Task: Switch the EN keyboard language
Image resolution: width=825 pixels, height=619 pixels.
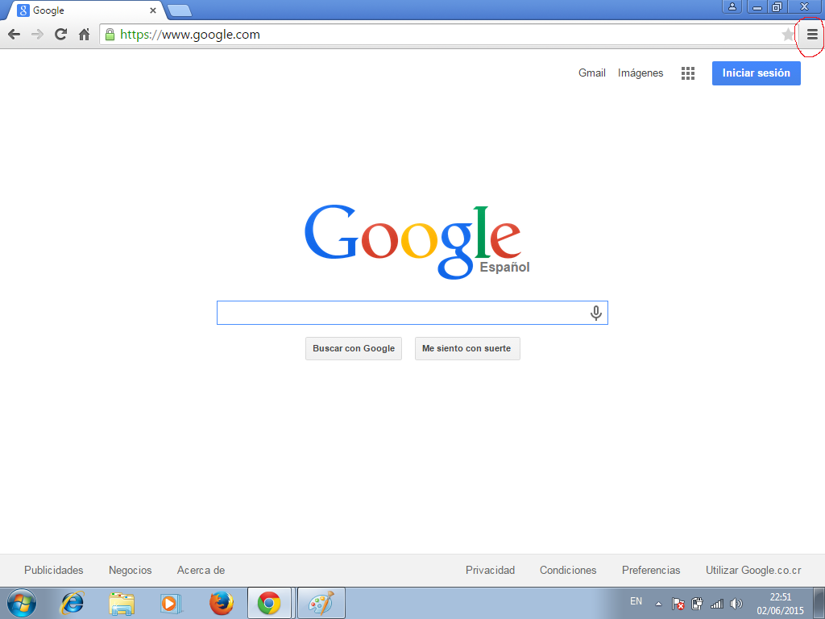Action: 636,601
